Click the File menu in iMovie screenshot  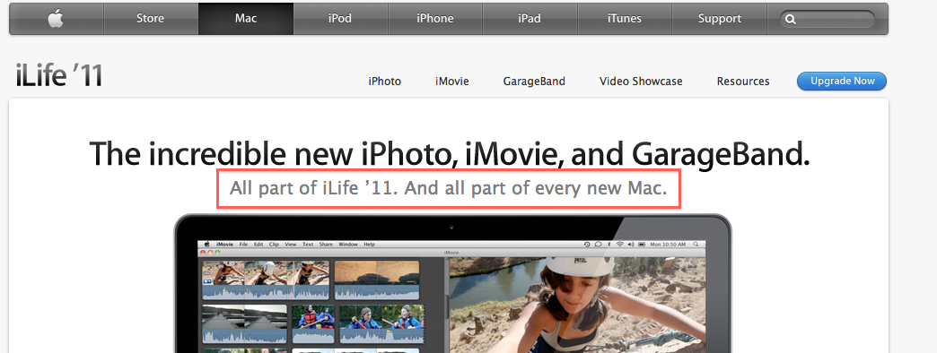(x=244, y=245)
